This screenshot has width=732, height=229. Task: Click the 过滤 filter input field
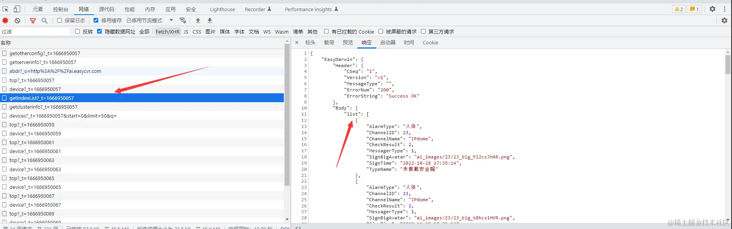[x=35, y=32]
